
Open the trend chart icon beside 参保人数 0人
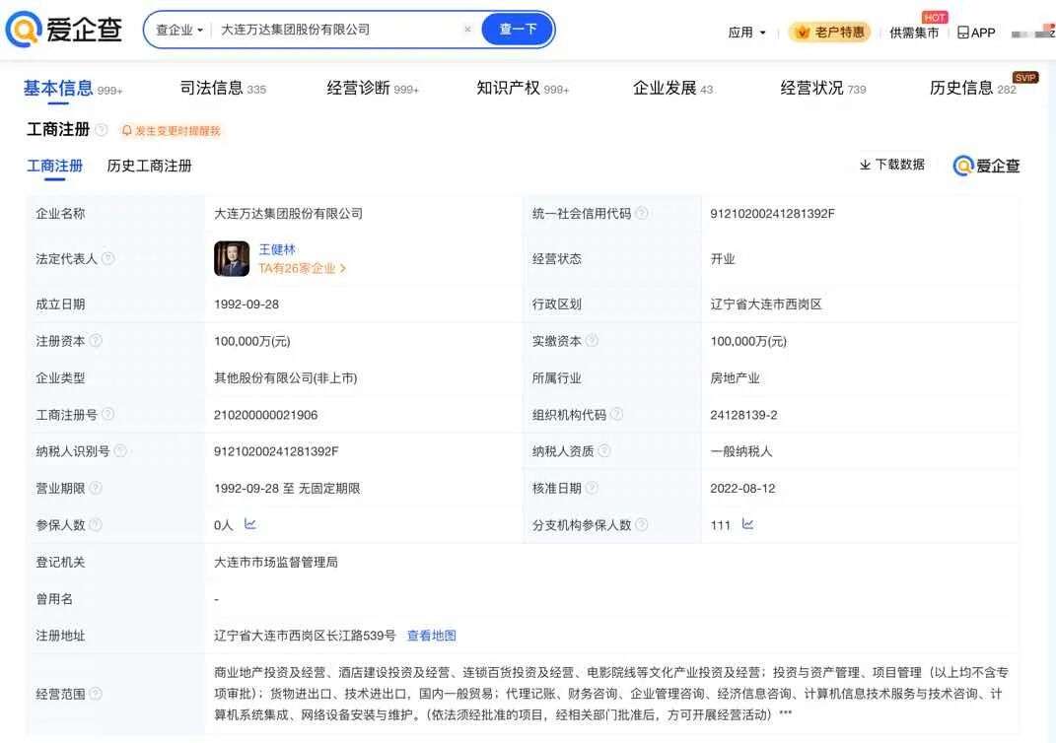[x=248, y=524]
